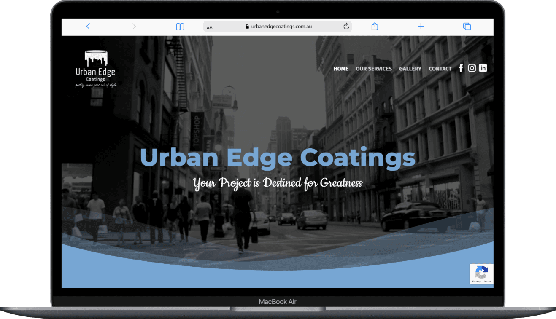Image resolution: width=556 pixels, height=319 pixels.
Task: Open the CONTACT page
Action: [x=440, y=69]
